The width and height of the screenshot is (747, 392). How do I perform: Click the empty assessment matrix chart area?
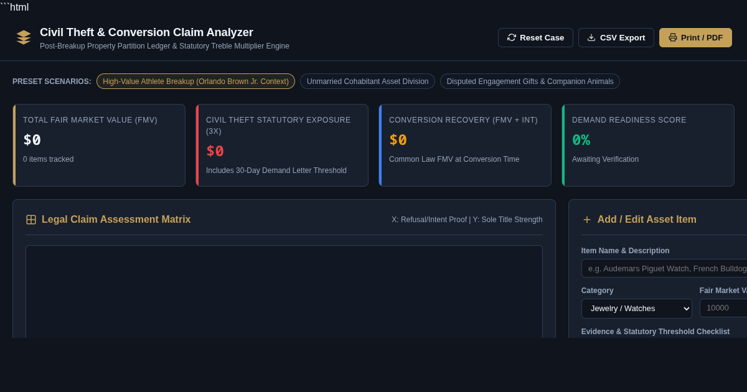(284, 291)
